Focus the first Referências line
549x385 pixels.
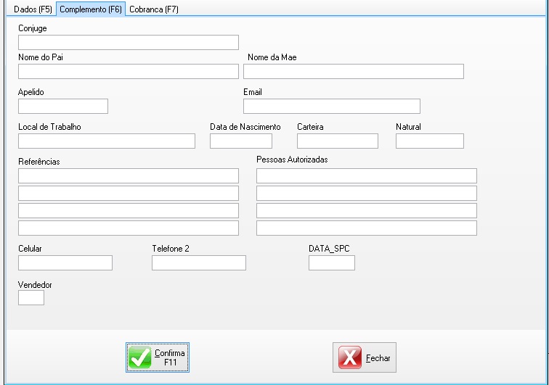click(x=128, y=175)
